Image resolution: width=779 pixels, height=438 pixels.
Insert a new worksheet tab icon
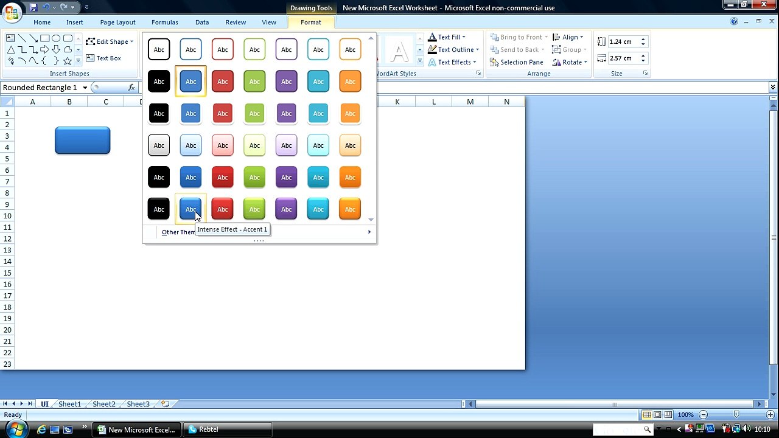tap(165, 404)
